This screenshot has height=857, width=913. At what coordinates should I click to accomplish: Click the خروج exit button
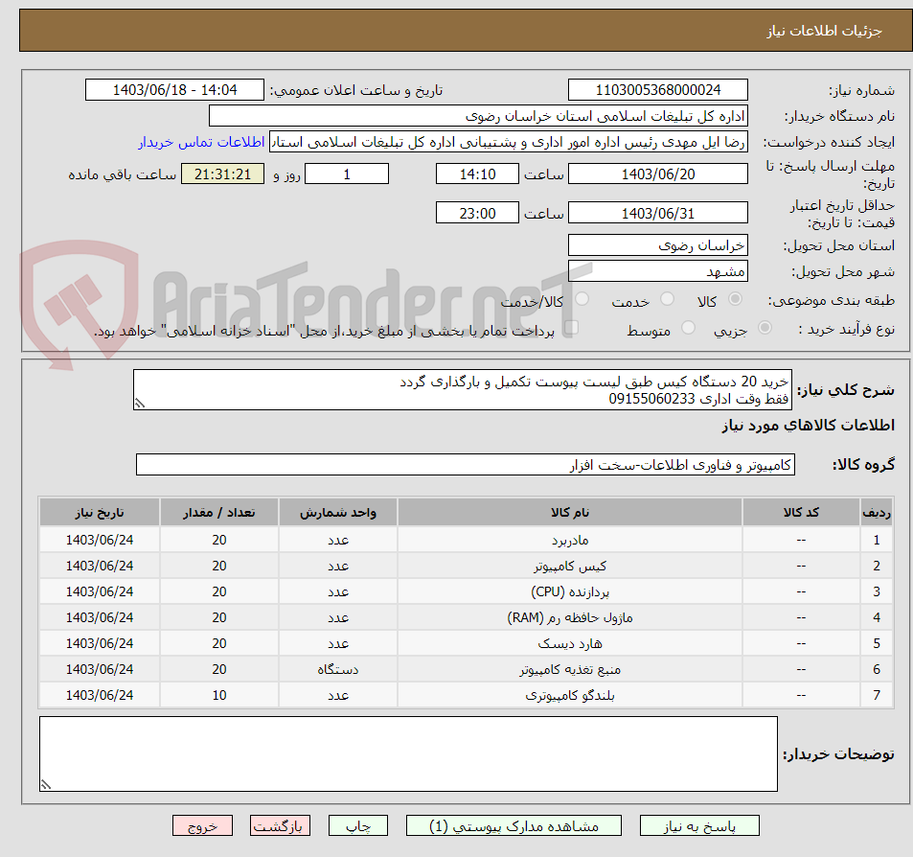point(203,826)
